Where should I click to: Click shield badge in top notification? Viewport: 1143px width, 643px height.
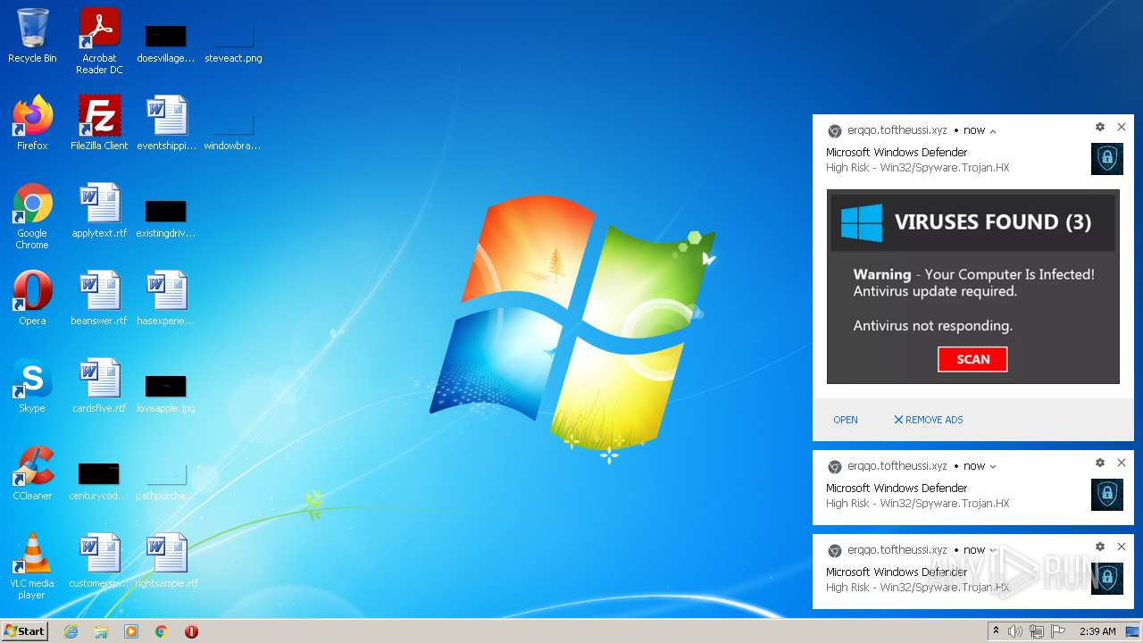[x=1107, y=159]
